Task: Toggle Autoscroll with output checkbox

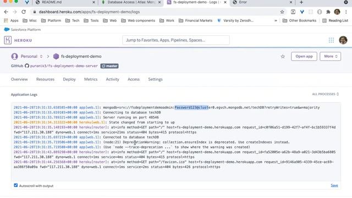Action: coord(16,185)
